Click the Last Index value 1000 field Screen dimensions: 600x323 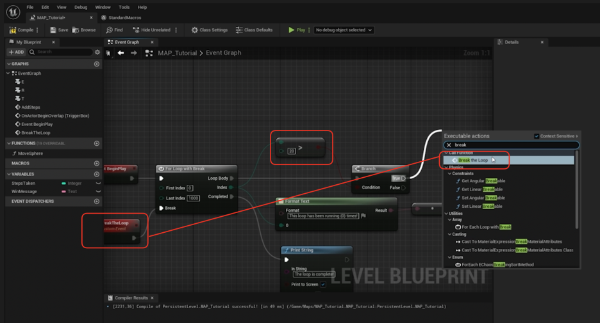[x=193, y=198]
